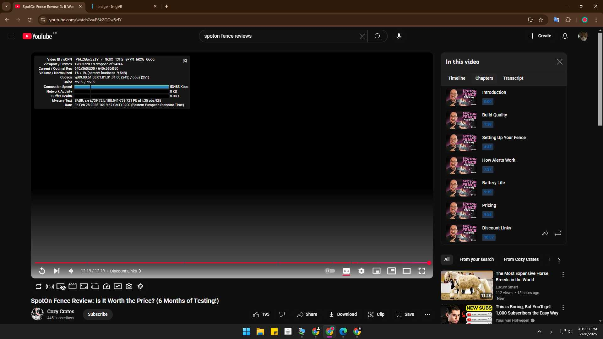Open the account avatar menu
603x339 pixels.
[x=583, y=36]
